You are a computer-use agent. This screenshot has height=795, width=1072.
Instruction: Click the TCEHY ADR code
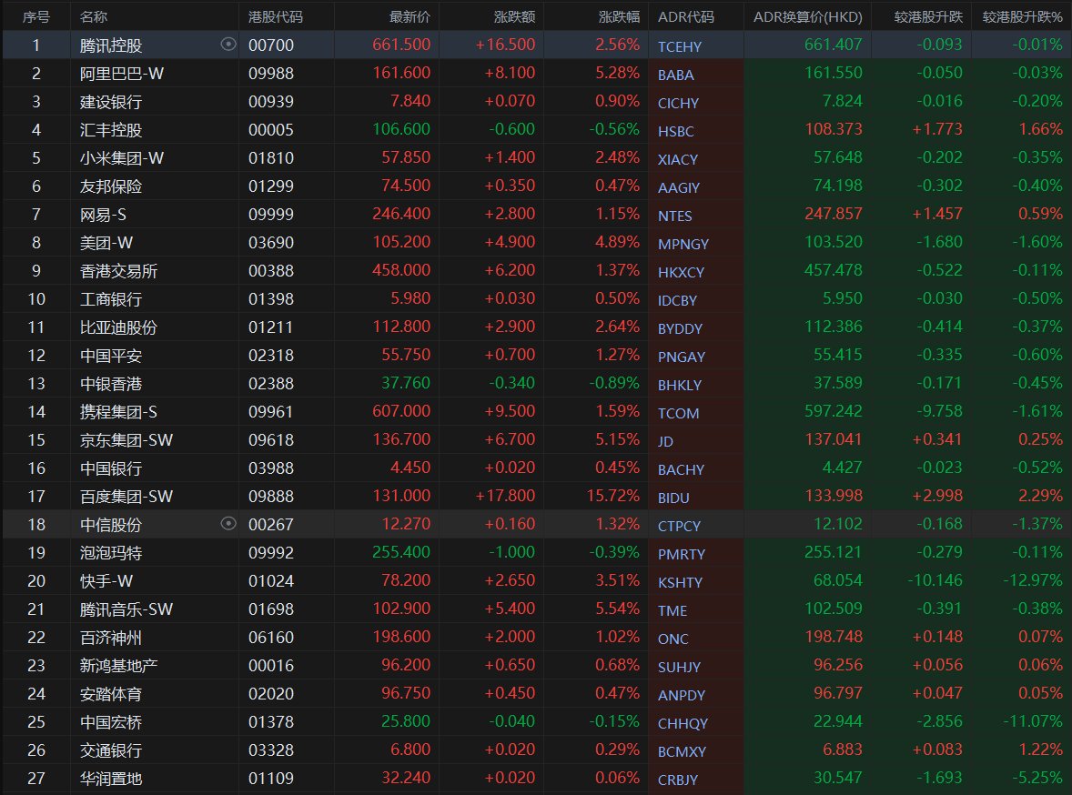coord(680,46)
